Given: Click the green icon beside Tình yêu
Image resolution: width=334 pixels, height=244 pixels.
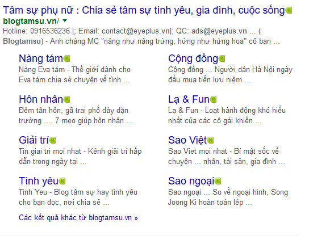Looking at the screenshot, I should tap(62, 181).
